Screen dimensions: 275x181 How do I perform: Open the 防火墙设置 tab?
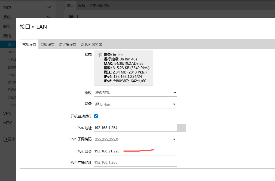(68, 44)
